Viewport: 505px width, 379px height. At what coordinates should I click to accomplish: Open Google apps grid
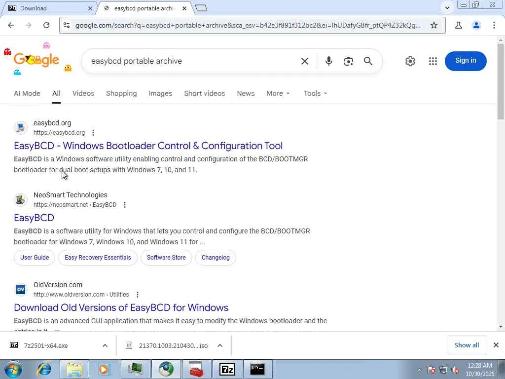point(433,61)
